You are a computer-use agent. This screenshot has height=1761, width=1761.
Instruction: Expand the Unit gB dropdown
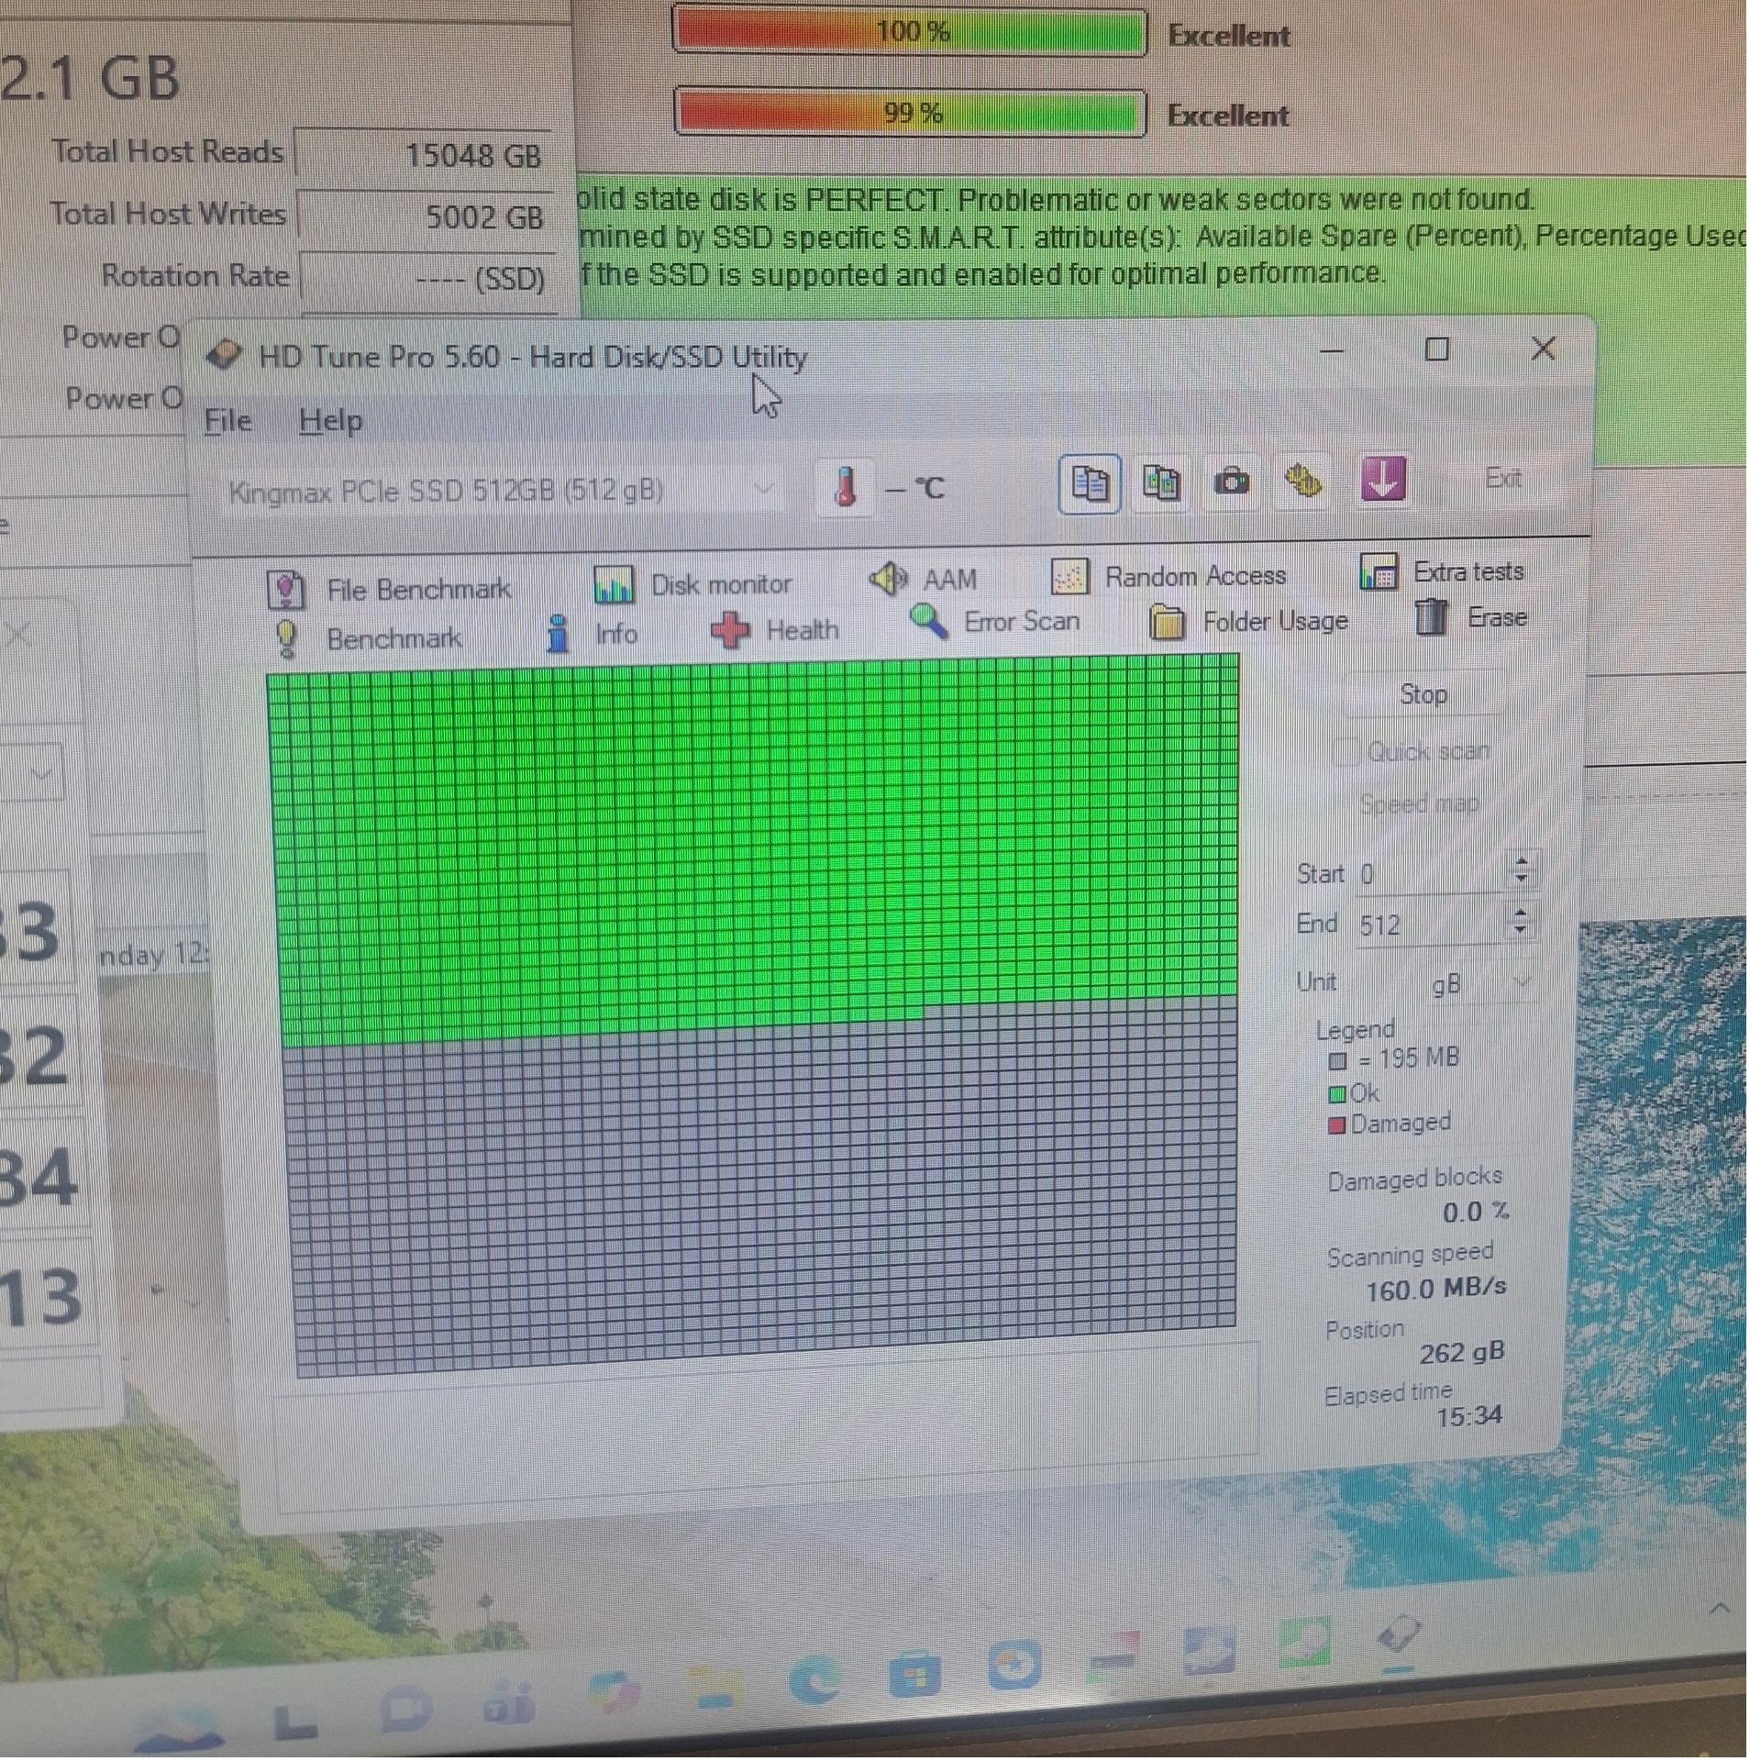point(1522,982)
